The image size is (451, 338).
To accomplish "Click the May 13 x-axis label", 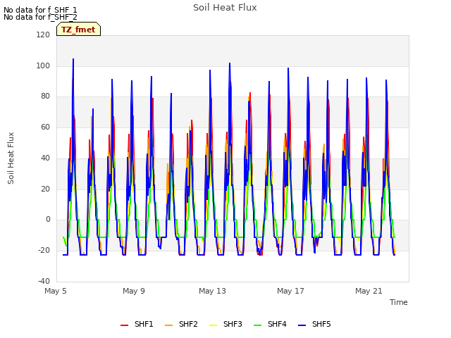I will (212, 291).
